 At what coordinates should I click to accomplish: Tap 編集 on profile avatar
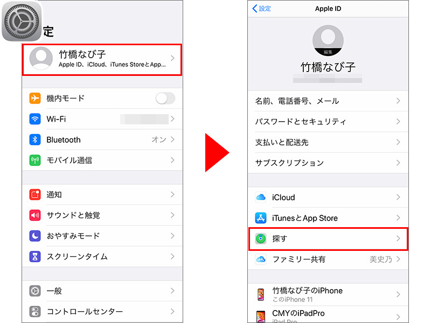pos(328,52)
